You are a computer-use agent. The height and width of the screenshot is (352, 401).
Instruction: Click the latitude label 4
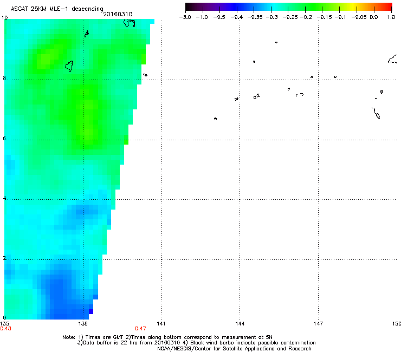4,198
